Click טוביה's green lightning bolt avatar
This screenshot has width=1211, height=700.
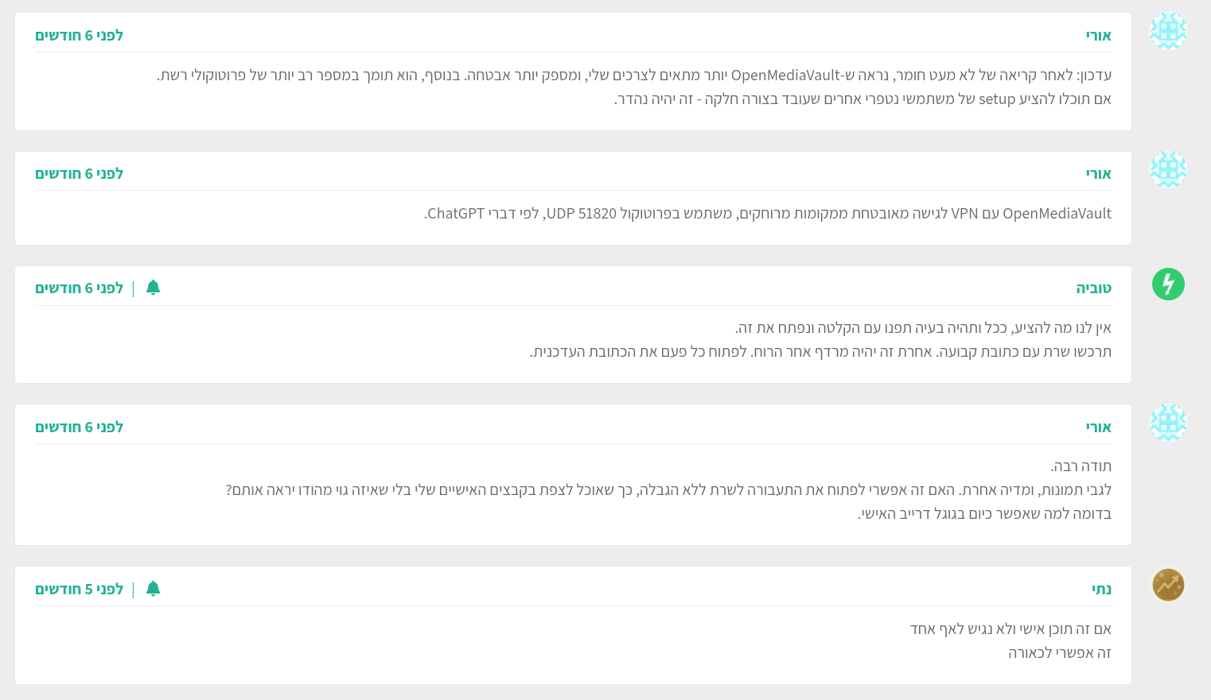1168,284
